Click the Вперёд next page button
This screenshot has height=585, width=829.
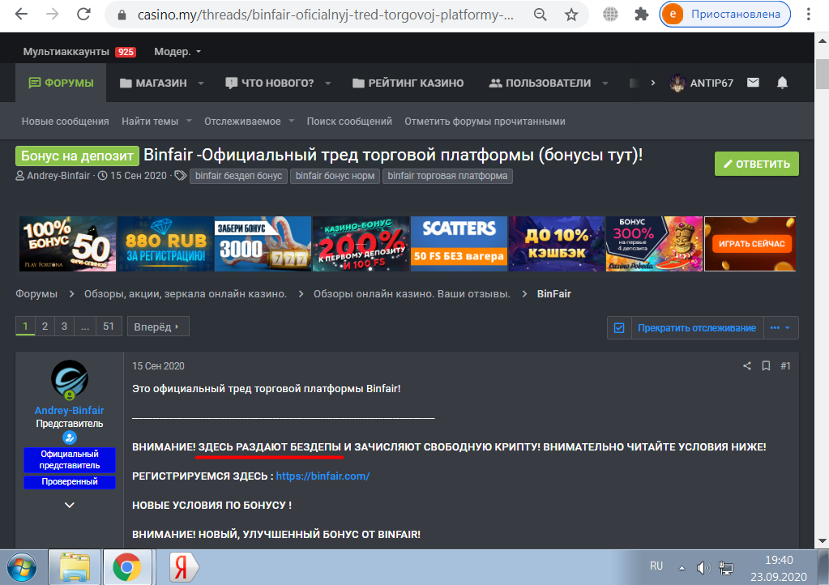(158, 327)
